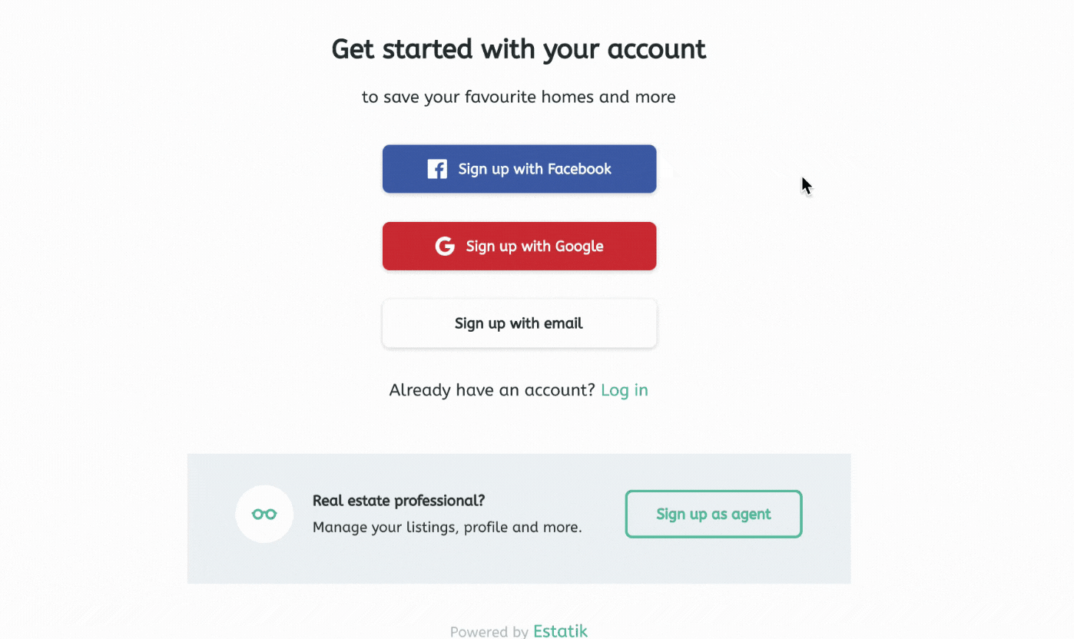Click the 'Powered by' footer text
1074x639 pixels.
(x=489, y=632)
